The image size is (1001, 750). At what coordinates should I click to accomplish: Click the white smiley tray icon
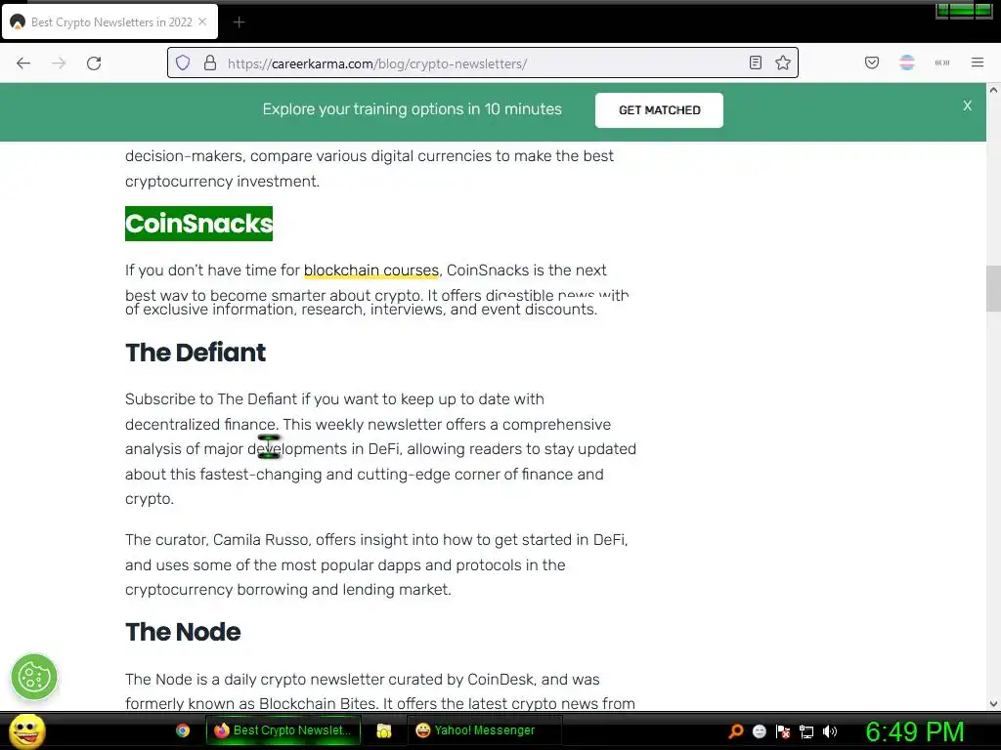(x=759, y=731)
